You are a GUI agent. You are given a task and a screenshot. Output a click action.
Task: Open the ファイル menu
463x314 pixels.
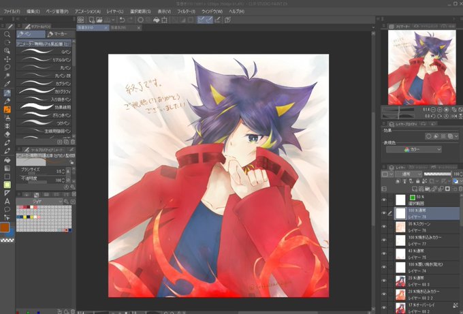(12, 11)
